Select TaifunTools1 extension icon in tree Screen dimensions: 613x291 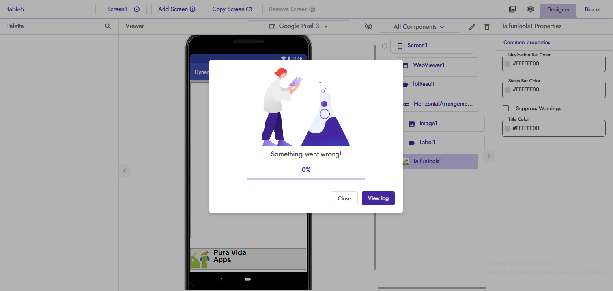click(x=406, y=161)
